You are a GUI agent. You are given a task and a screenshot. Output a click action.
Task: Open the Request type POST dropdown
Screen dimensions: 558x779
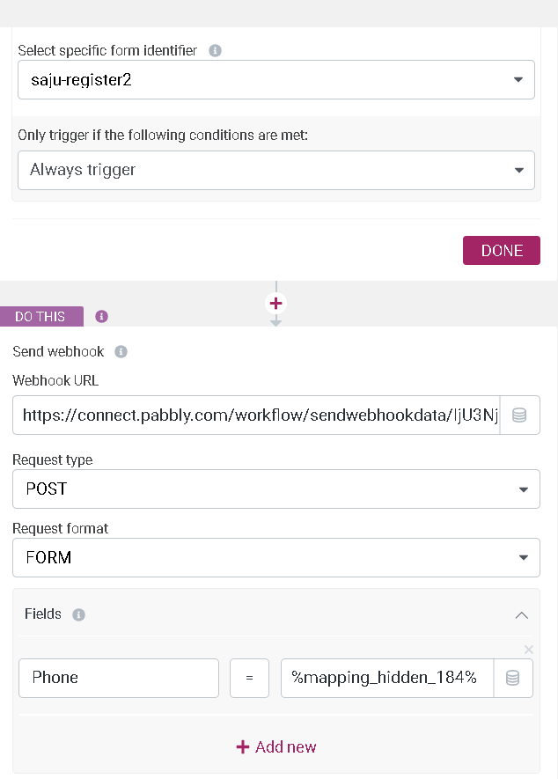(x=276, y=489)
